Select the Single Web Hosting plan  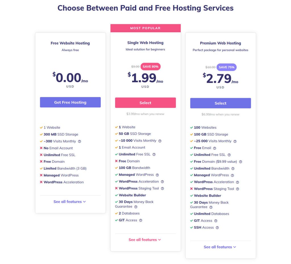pyautogui.click(x=145, y=103)
